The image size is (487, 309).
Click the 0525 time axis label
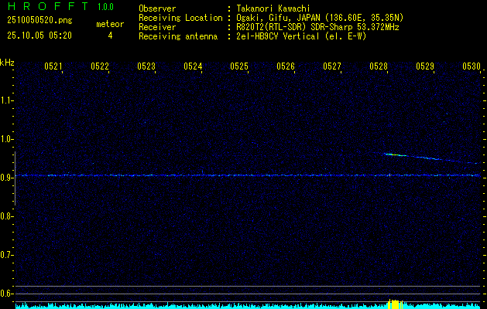click(x=238, y=66)
